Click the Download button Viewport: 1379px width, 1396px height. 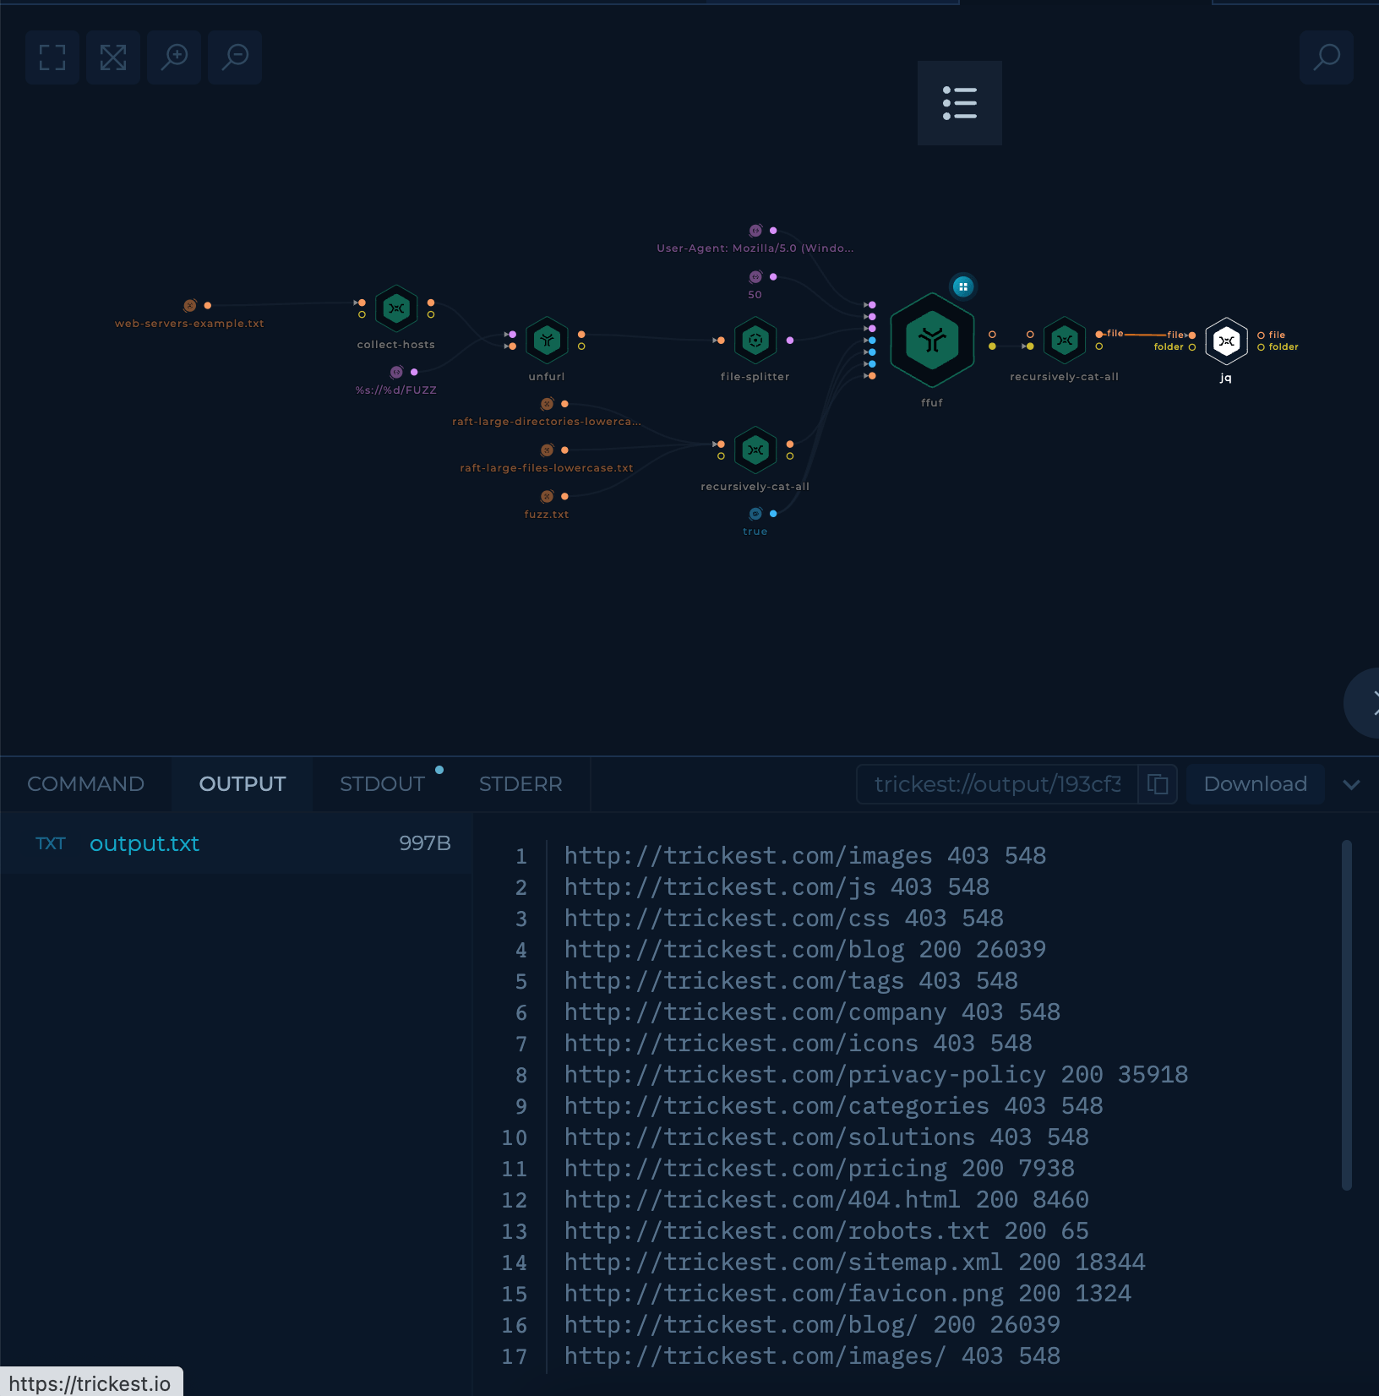pos(1255,784)
